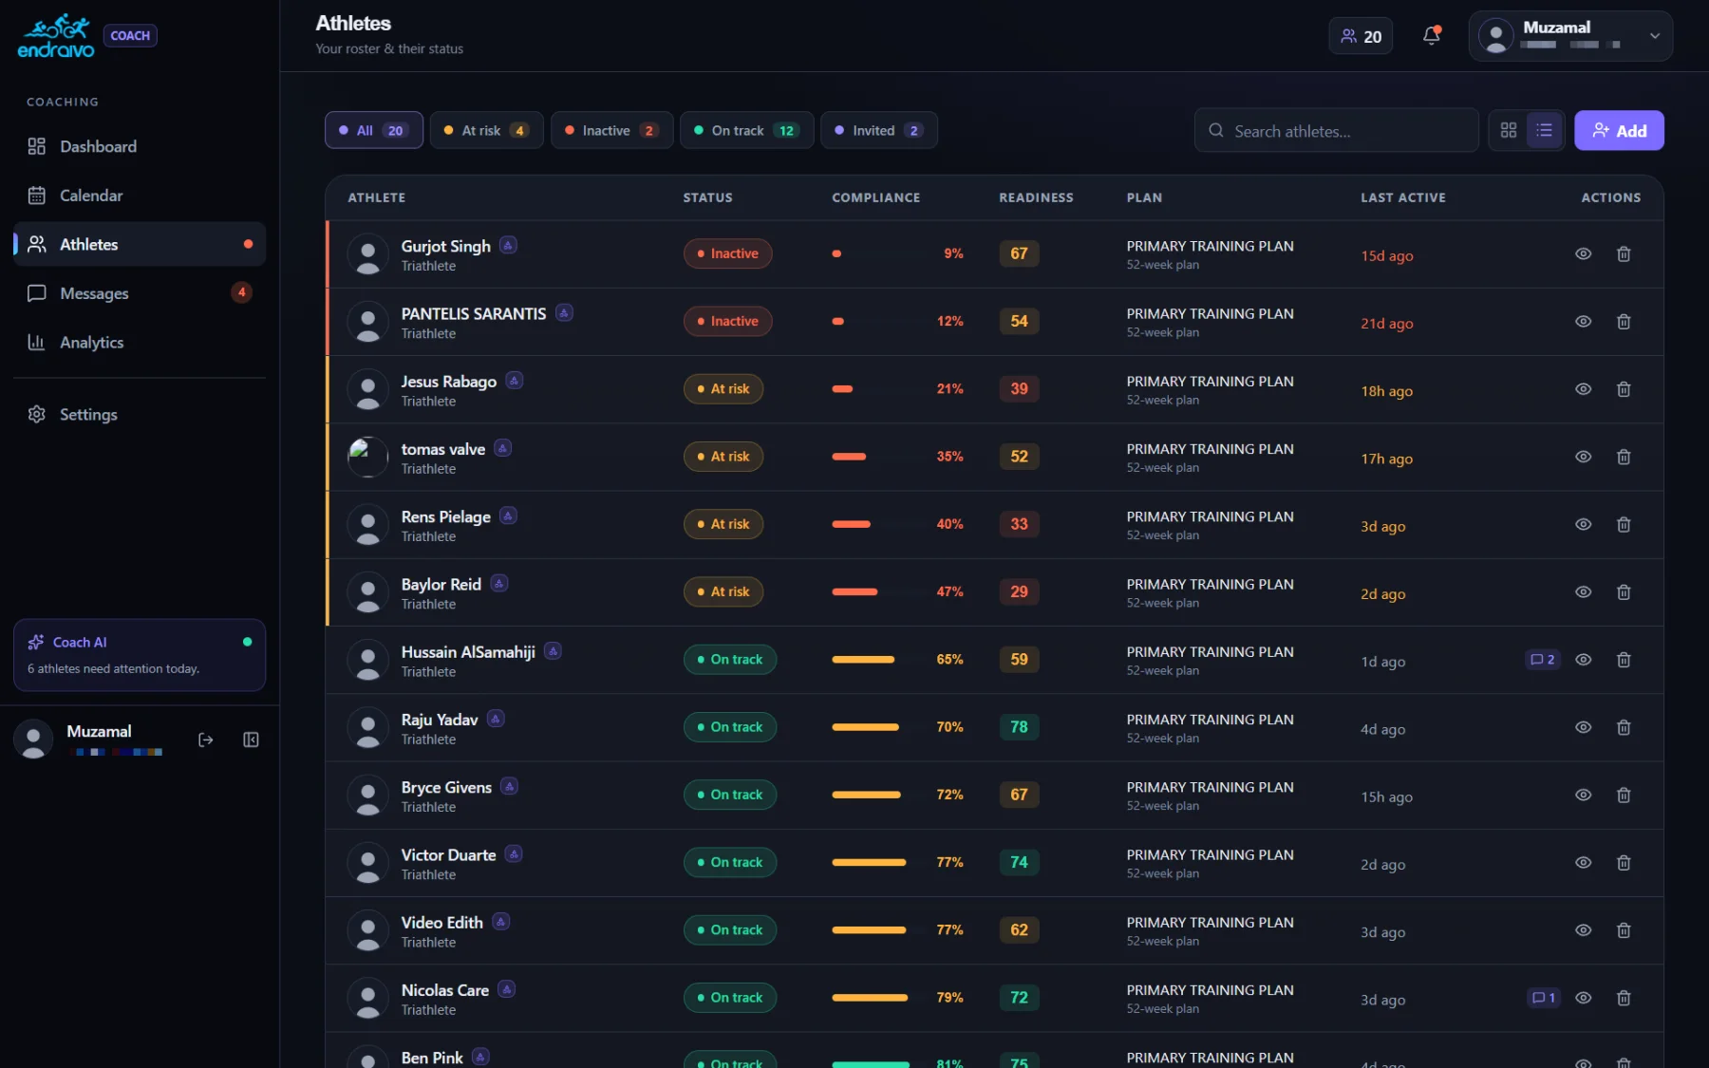Filter athletes by Inactive
This screenshot has width=1709, height=1068.
tap(611, 130)
